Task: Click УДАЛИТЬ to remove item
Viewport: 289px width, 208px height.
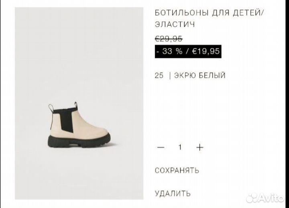Action: [x=173, y=194]
